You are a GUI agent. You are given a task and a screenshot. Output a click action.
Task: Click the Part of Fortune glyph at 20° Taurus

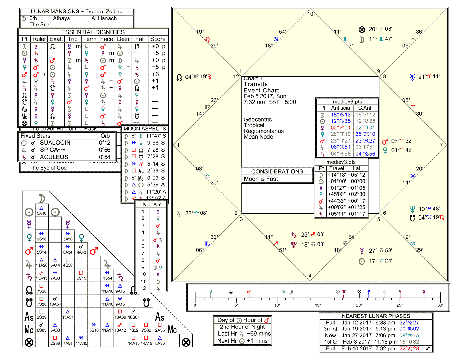coord(362,30)
